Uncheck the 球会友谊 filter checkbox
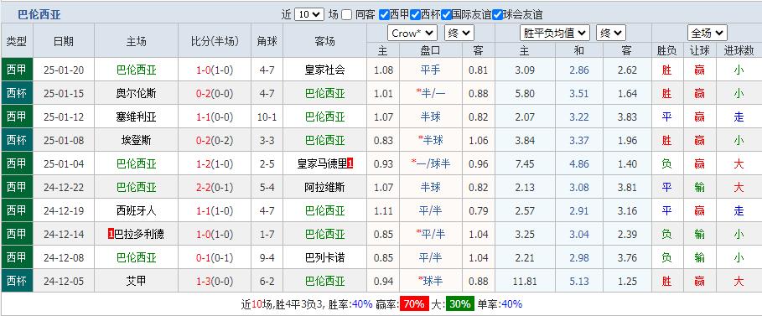Screen dimensions: 762x316 tap(497, 14)
